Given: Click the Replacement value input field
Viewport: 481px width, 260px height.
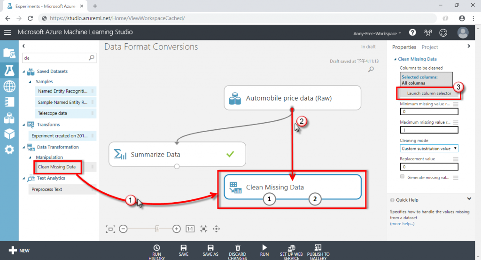Looking at the screenshot, I should click(429, 167).
